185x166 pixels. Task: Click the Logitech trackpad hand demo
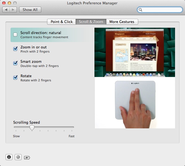135,103
